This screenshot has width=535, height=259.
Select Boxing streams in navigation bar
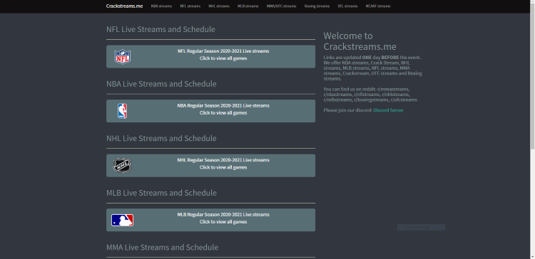pyautogui.click(x=317, y=6)
